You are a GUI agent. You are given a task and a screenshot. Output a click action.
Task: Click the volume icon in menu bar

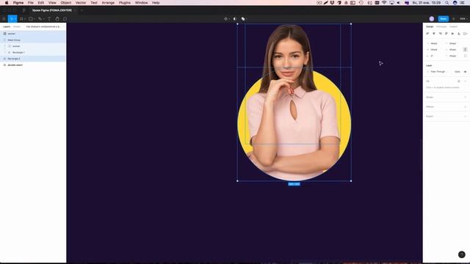(x=399, y=3)
